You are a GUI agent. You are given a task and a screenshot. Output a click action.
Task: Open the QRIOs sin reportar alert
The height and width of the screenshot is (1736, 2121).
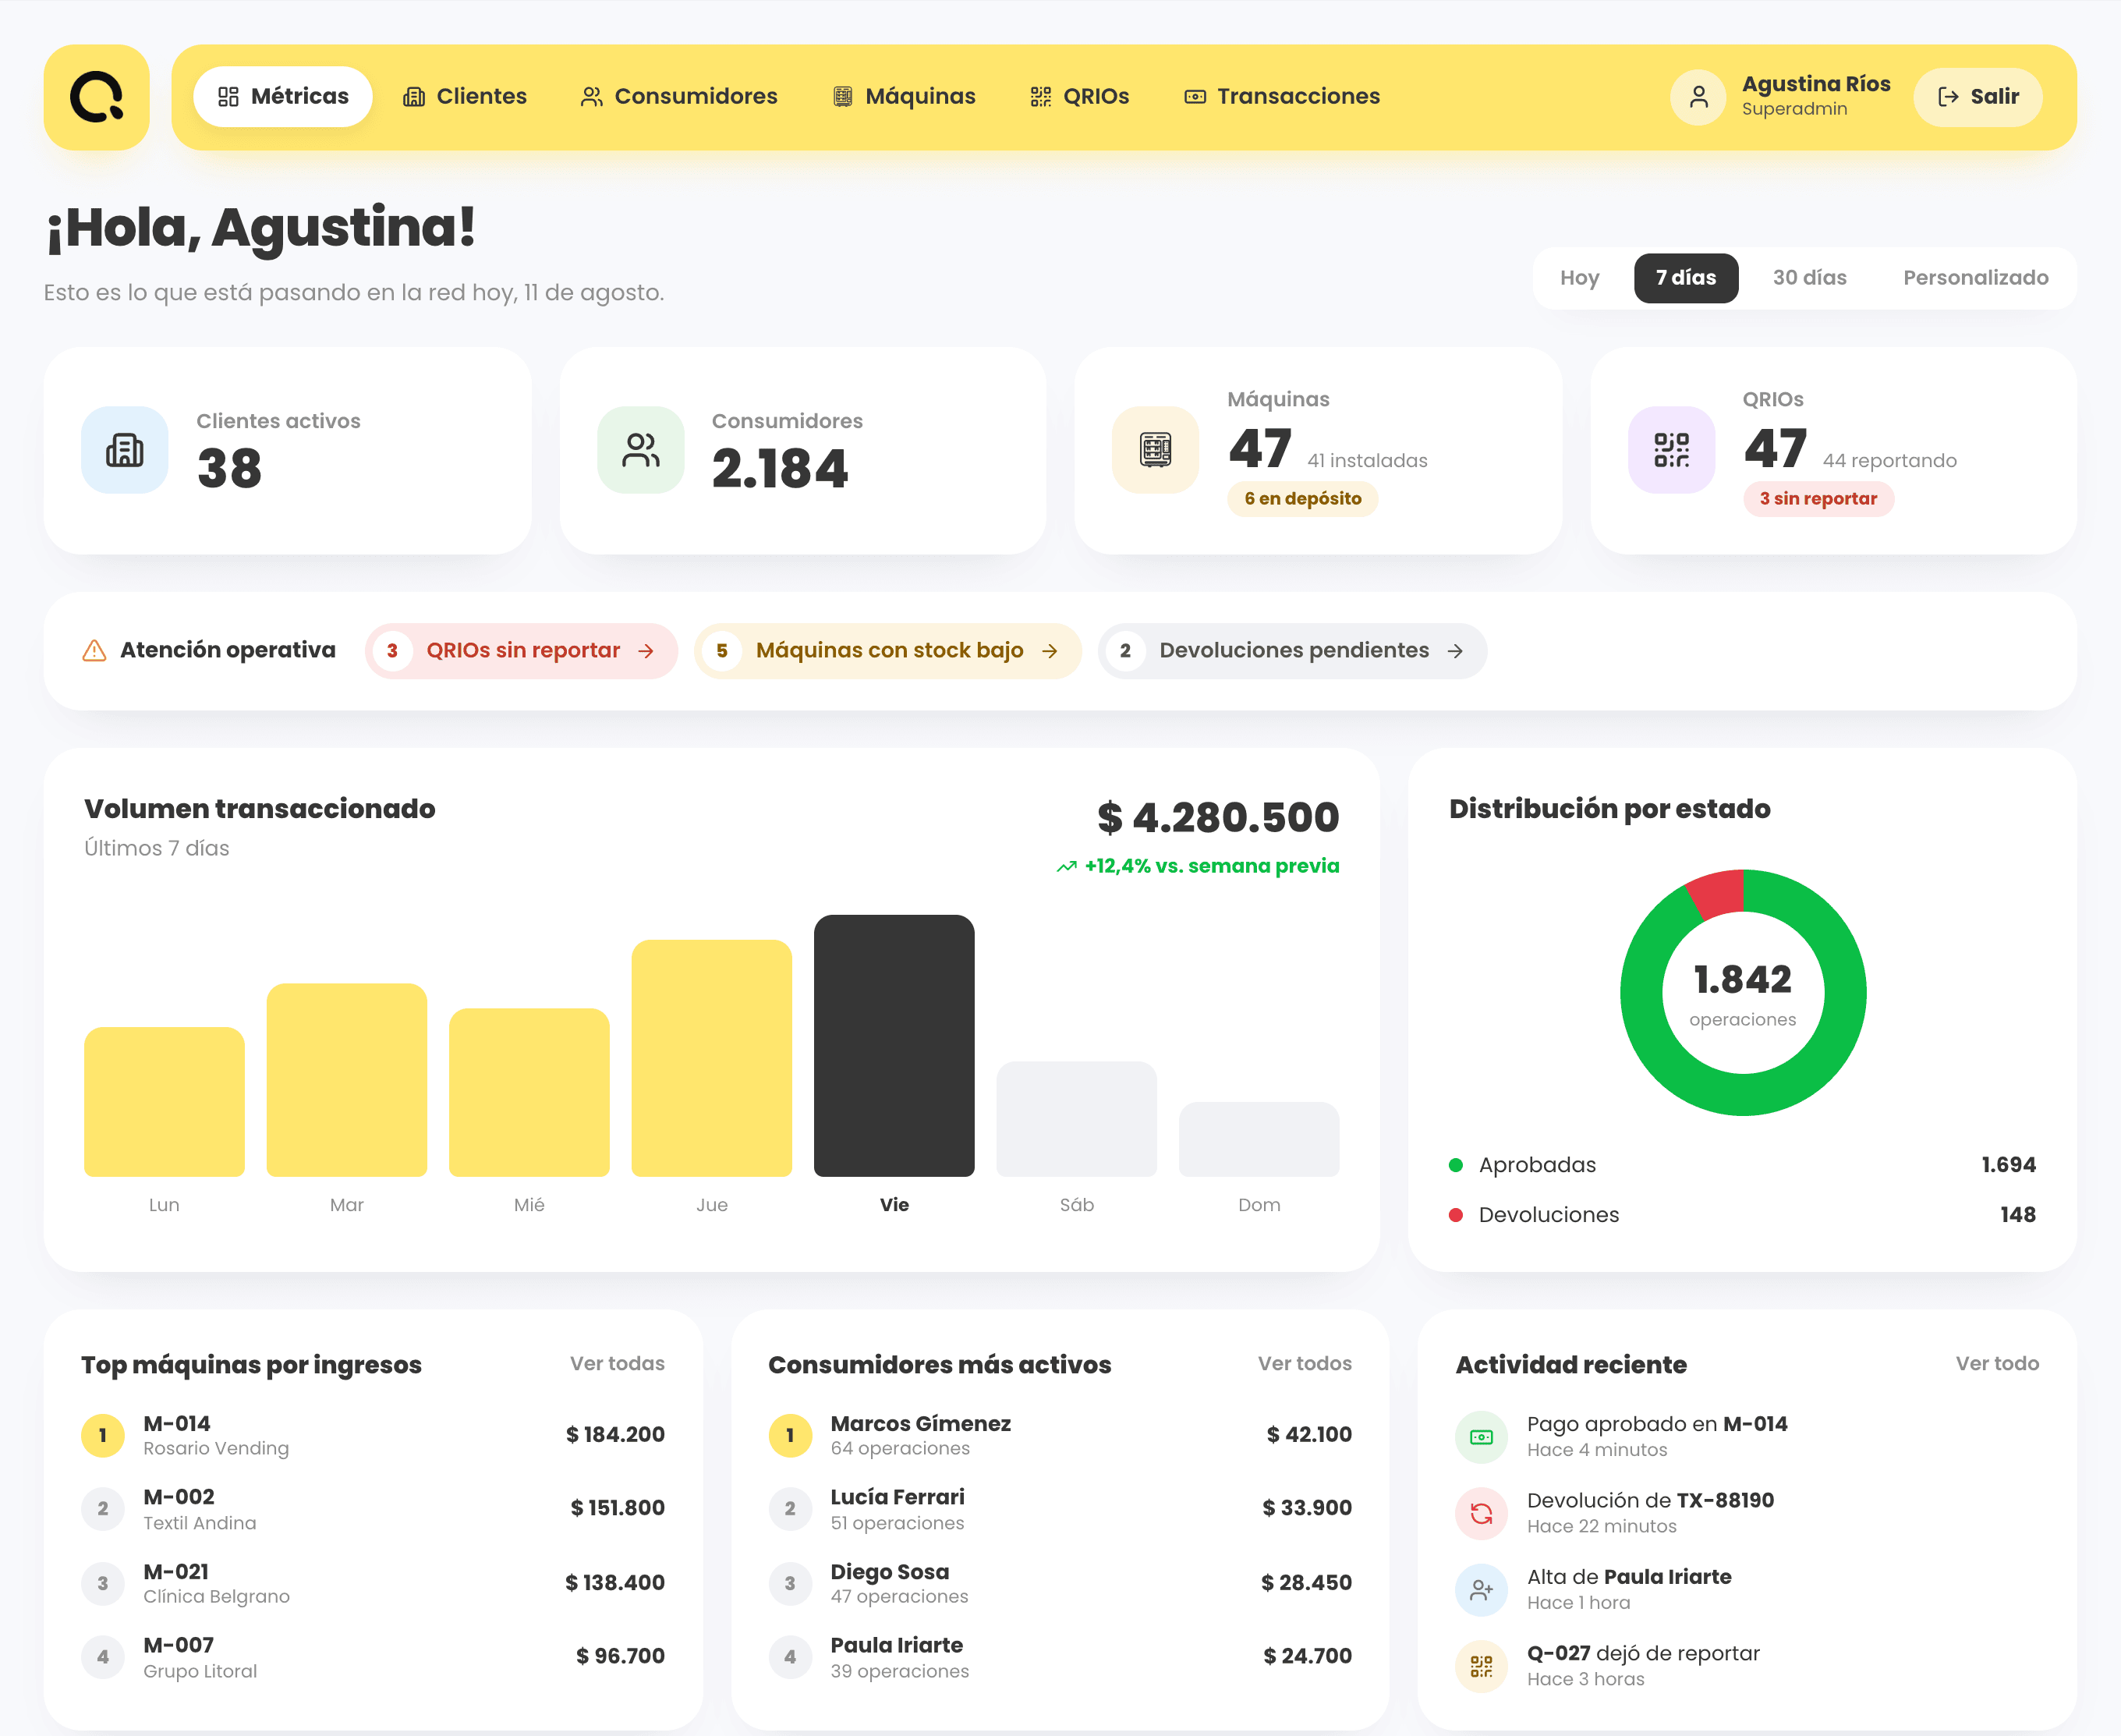[521, 651]
